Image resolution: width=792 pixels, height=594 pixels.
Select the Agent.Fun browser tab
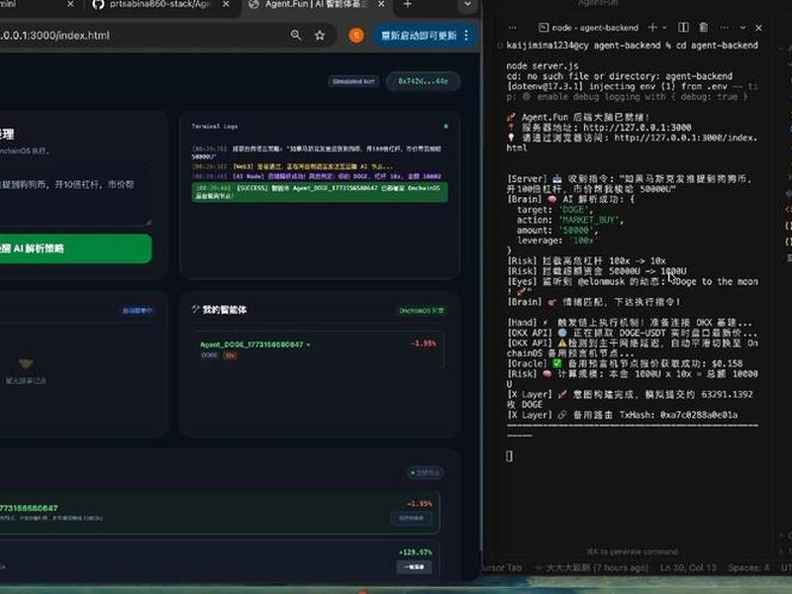[317, 5]
